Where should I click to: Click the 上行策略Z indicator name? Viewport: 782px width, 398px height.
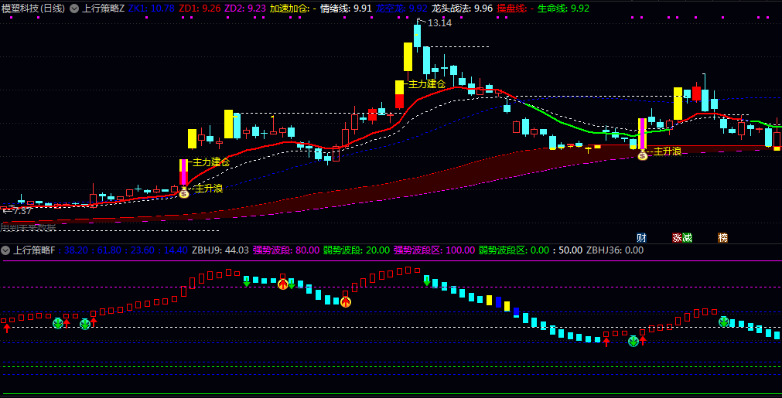coord(103,9)
